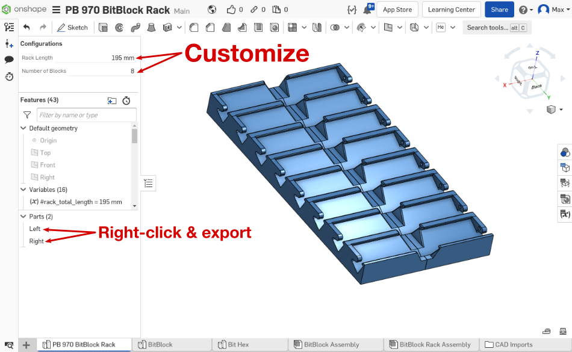Edit the Rack Length value field

(97, 58)
